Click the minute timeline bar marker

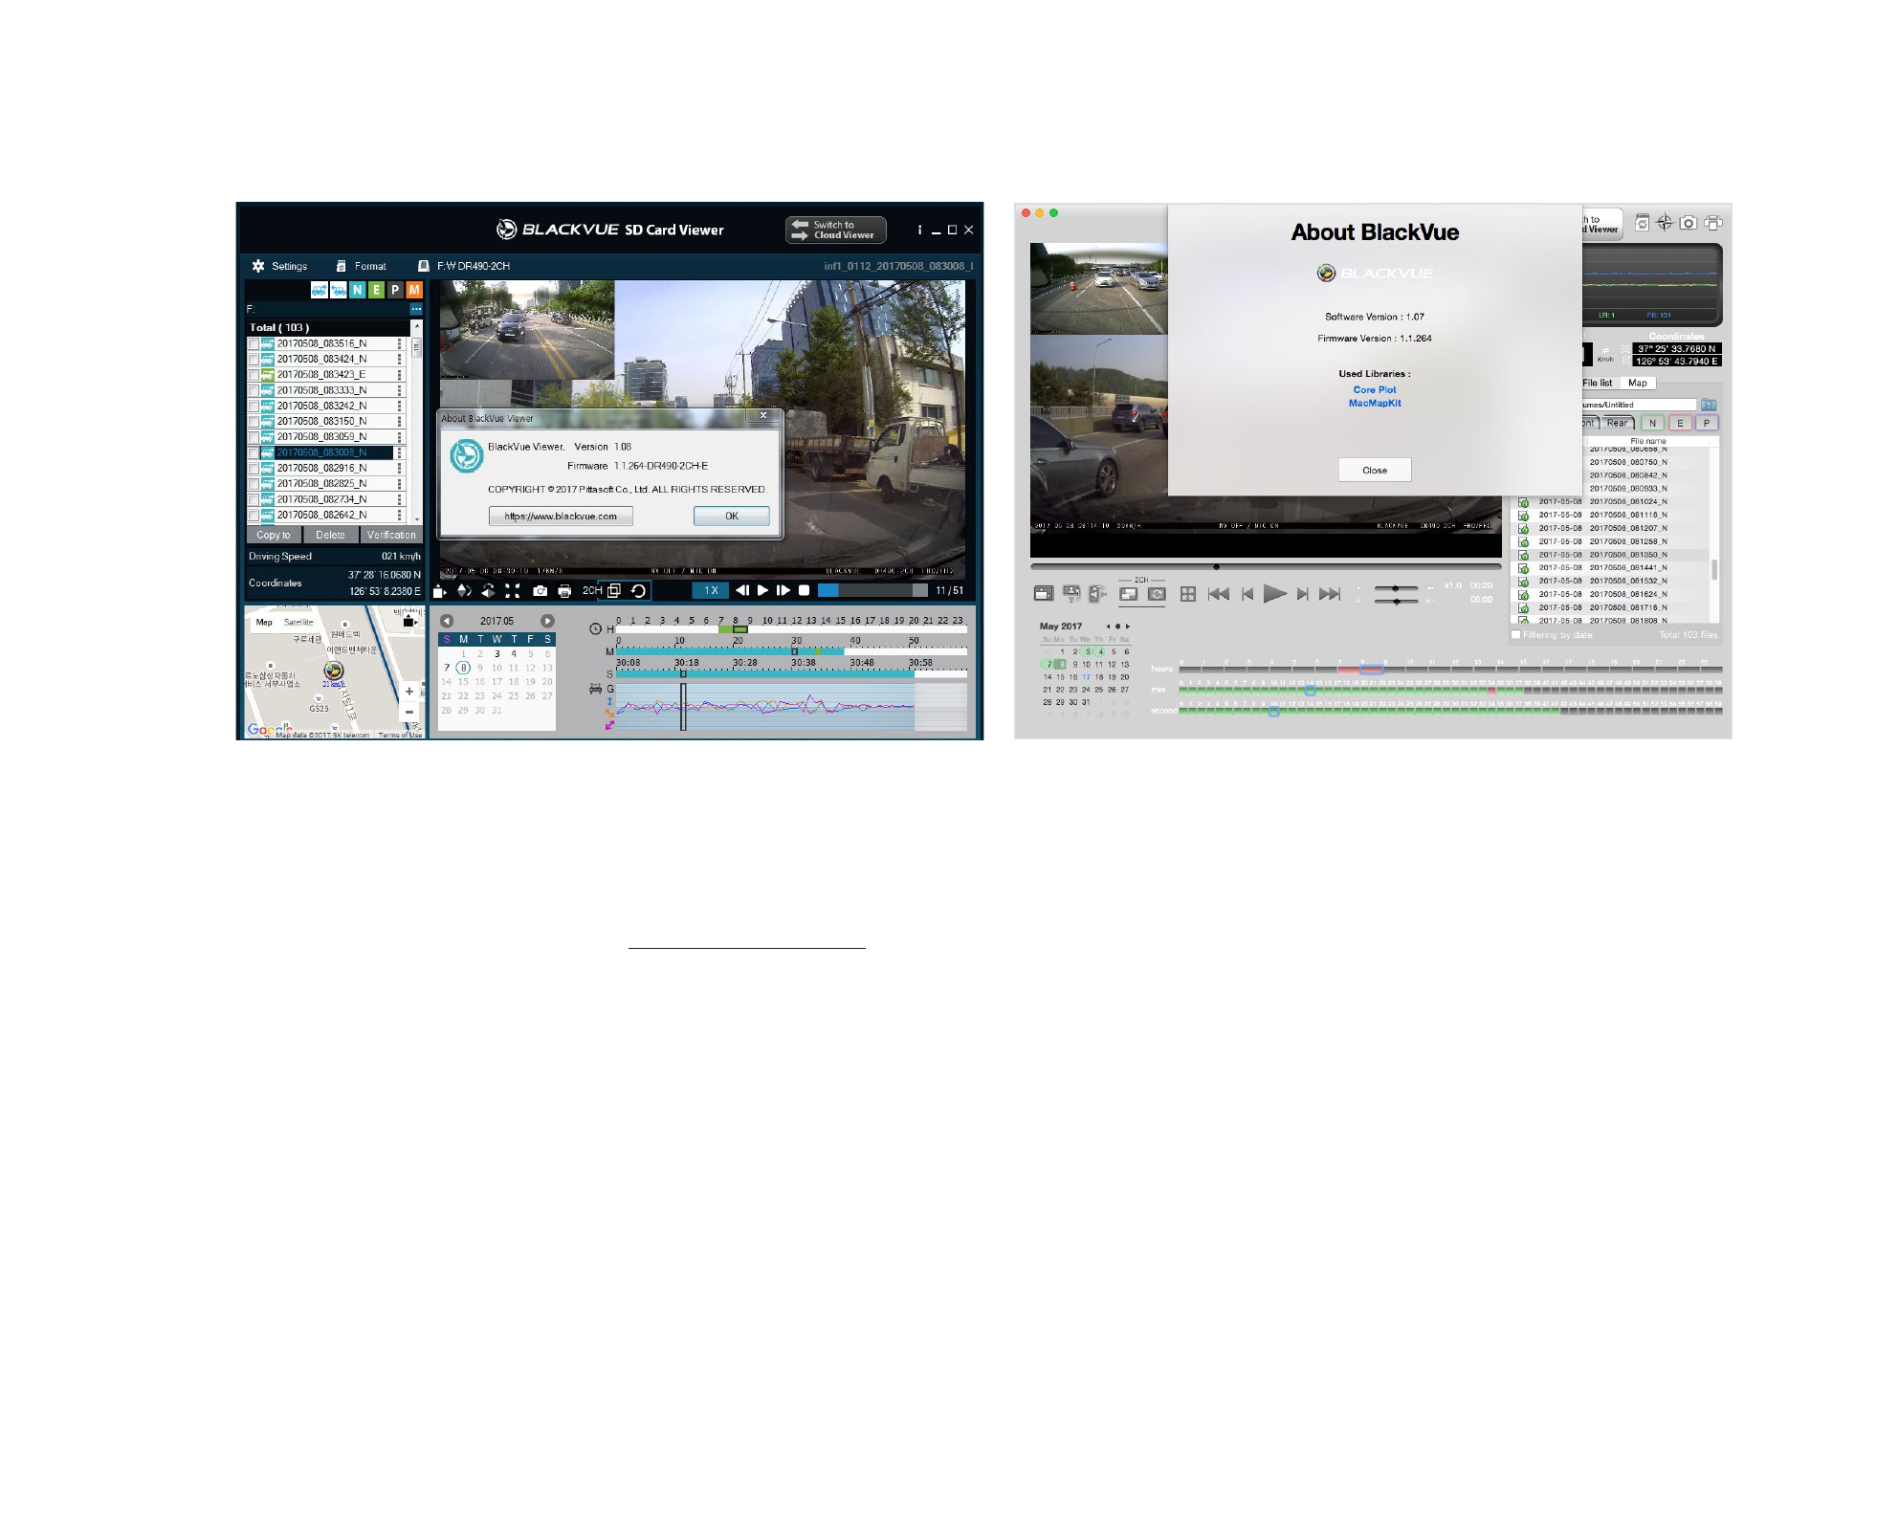pos(794,651)
